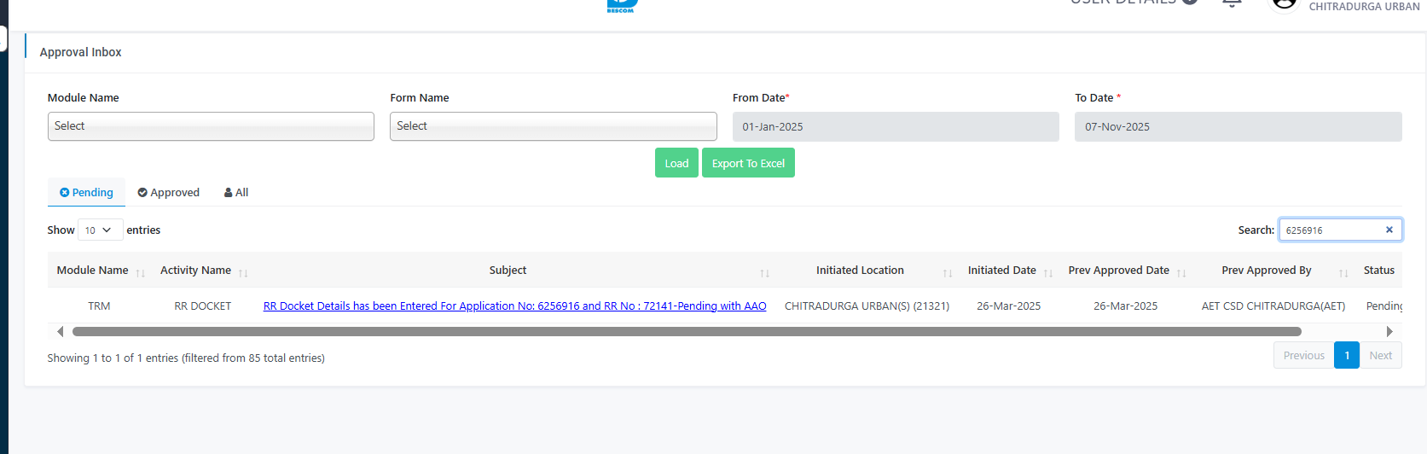Click the horizontal scrollbar right arrow
The width and height of the screenshot is (1427, 454).
click(x=1389, y=331)
